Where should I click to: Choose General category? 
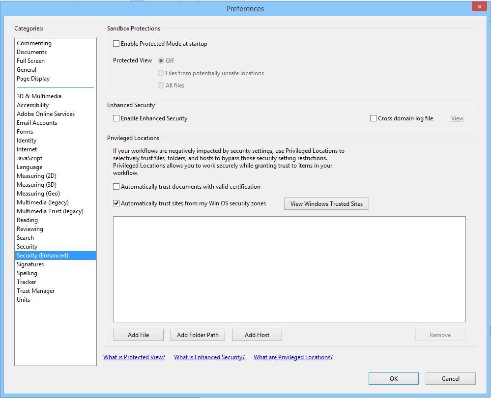(x=56, y=69)
